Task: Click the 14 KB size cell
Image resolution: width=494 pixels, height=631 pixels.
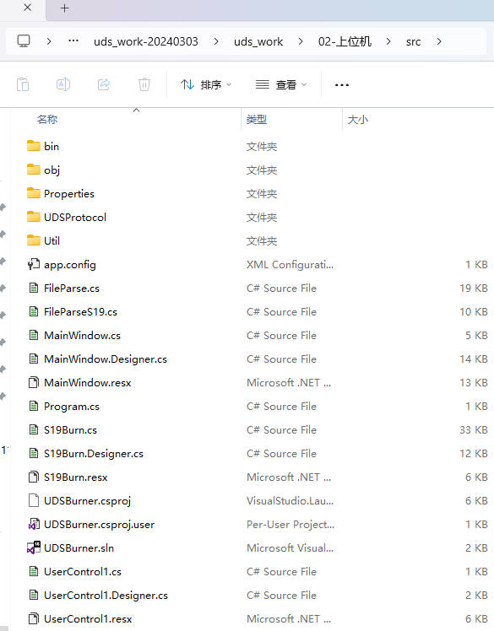Action: point(474,359)
